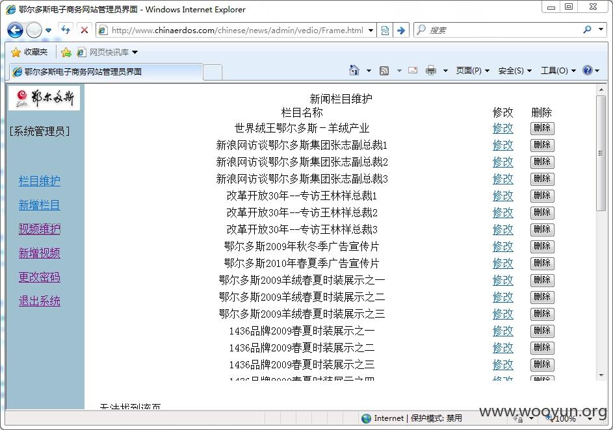This screenshot has height=430, width=613.
Task: Click the browser Forward arrow button
Action: click(x=34, y=30)
